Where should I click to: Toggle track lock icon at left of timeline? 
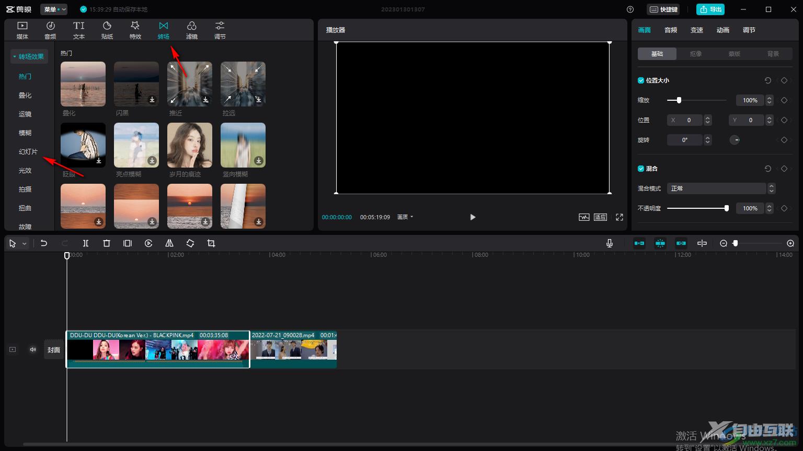[13, 350]
